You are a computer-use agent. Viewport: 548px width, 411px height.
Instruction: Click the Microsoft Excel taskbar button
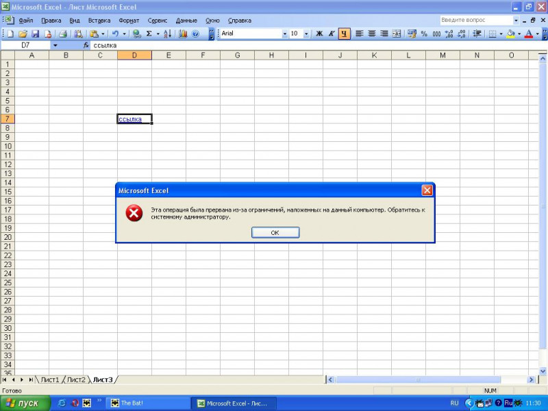234,403
